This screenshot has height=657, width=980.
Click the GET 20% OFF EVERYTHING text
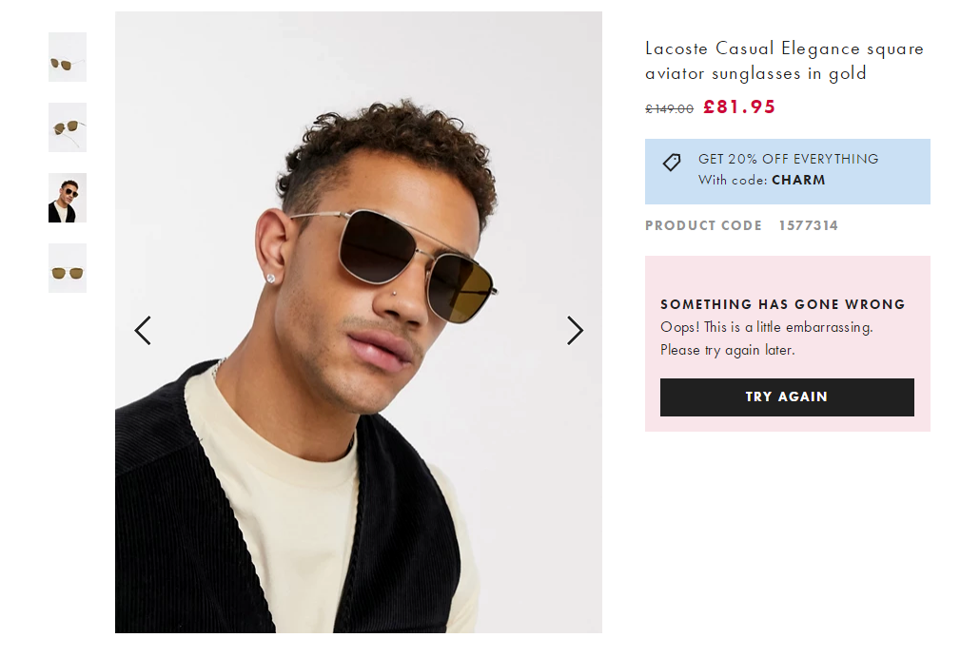788,159
